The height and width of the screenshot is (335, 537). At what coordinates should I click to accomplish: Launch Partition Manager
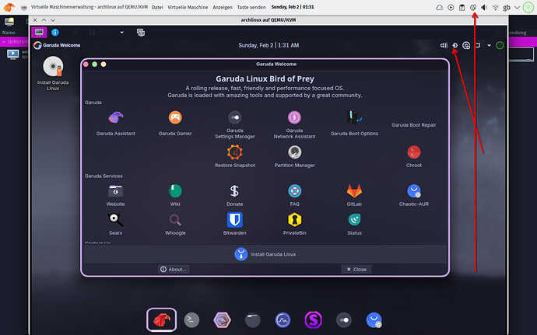(294, 156)
